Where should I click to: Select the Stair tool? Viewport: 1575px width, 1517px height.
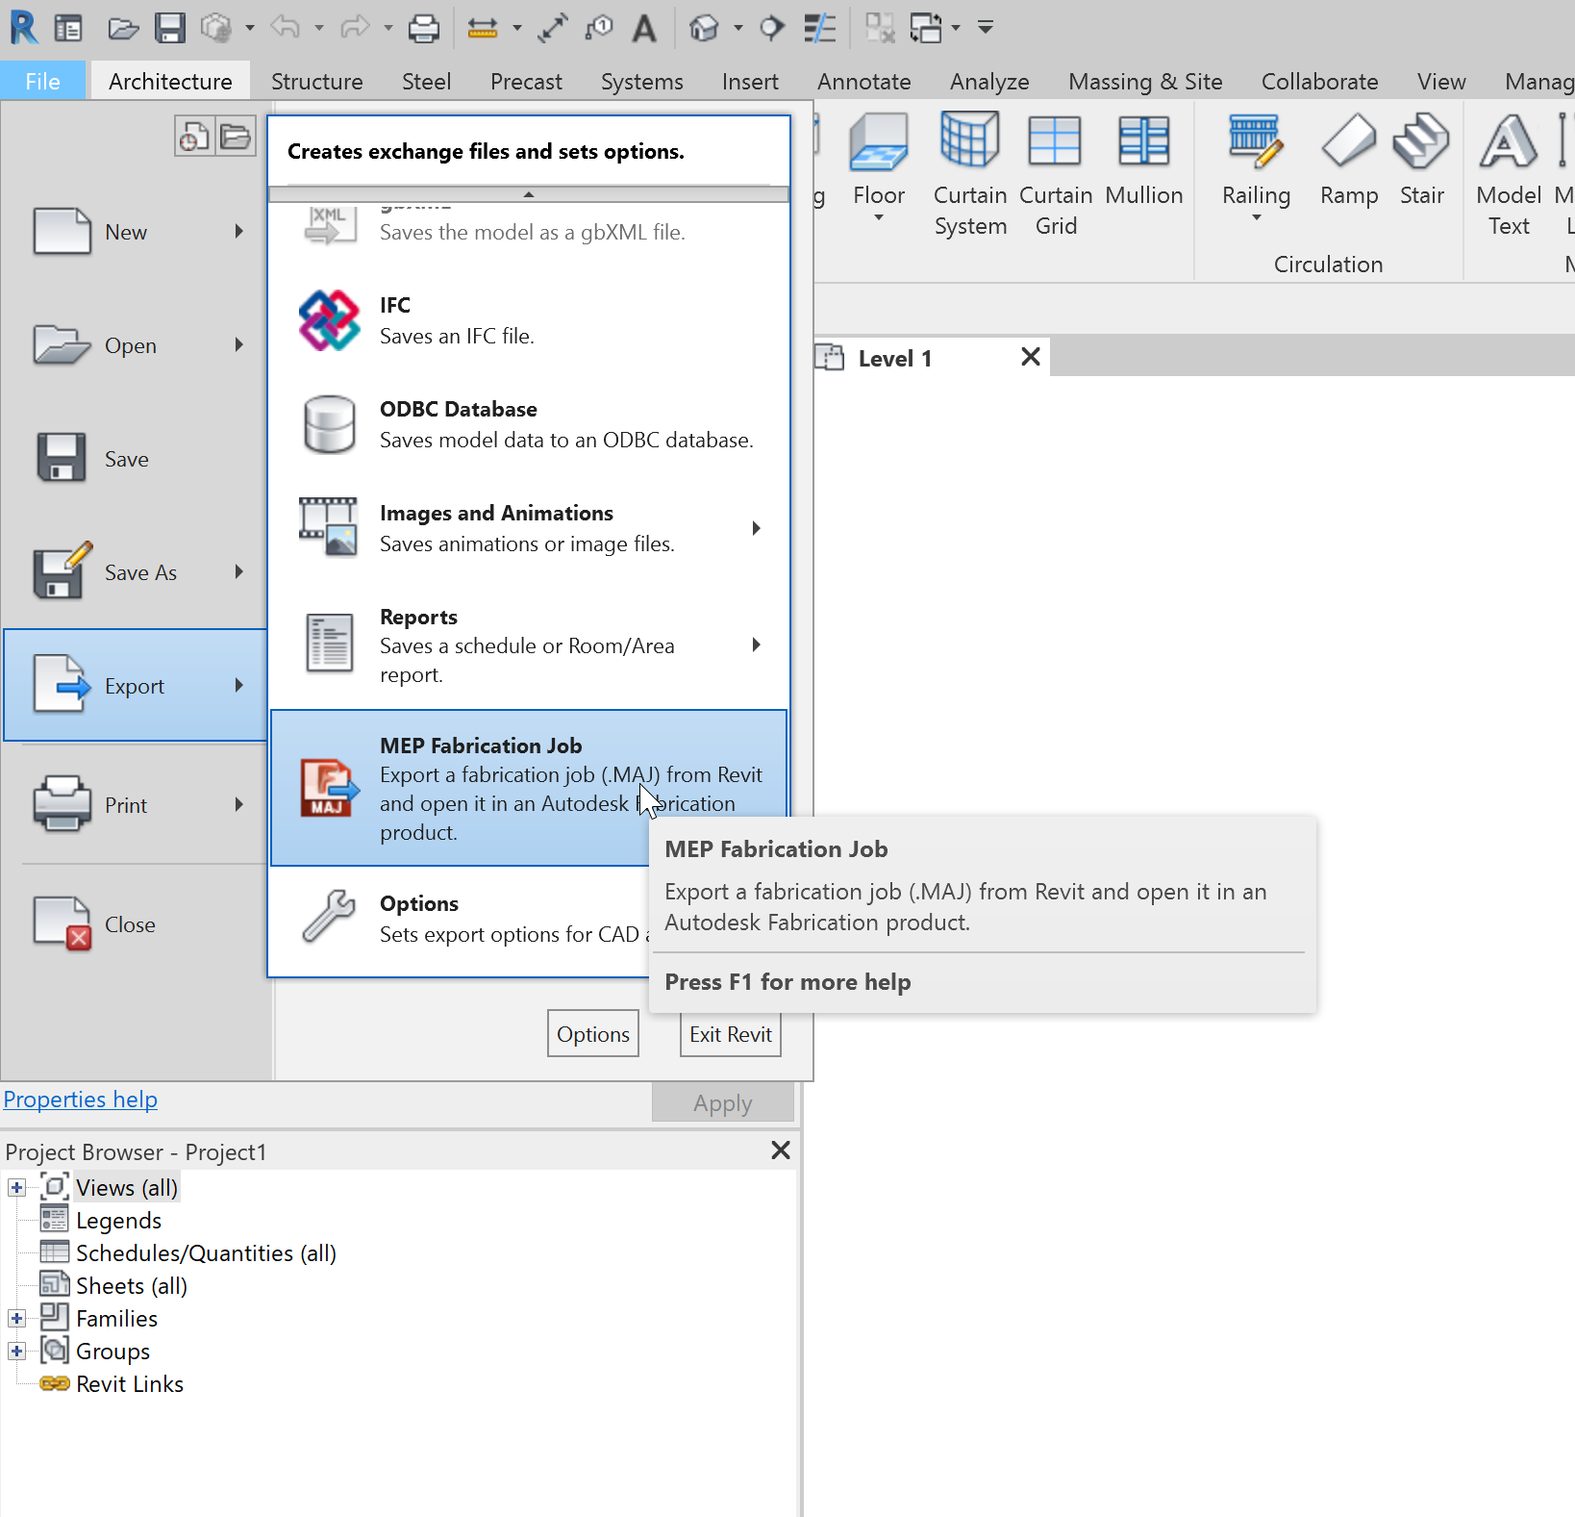[1421, 164]
